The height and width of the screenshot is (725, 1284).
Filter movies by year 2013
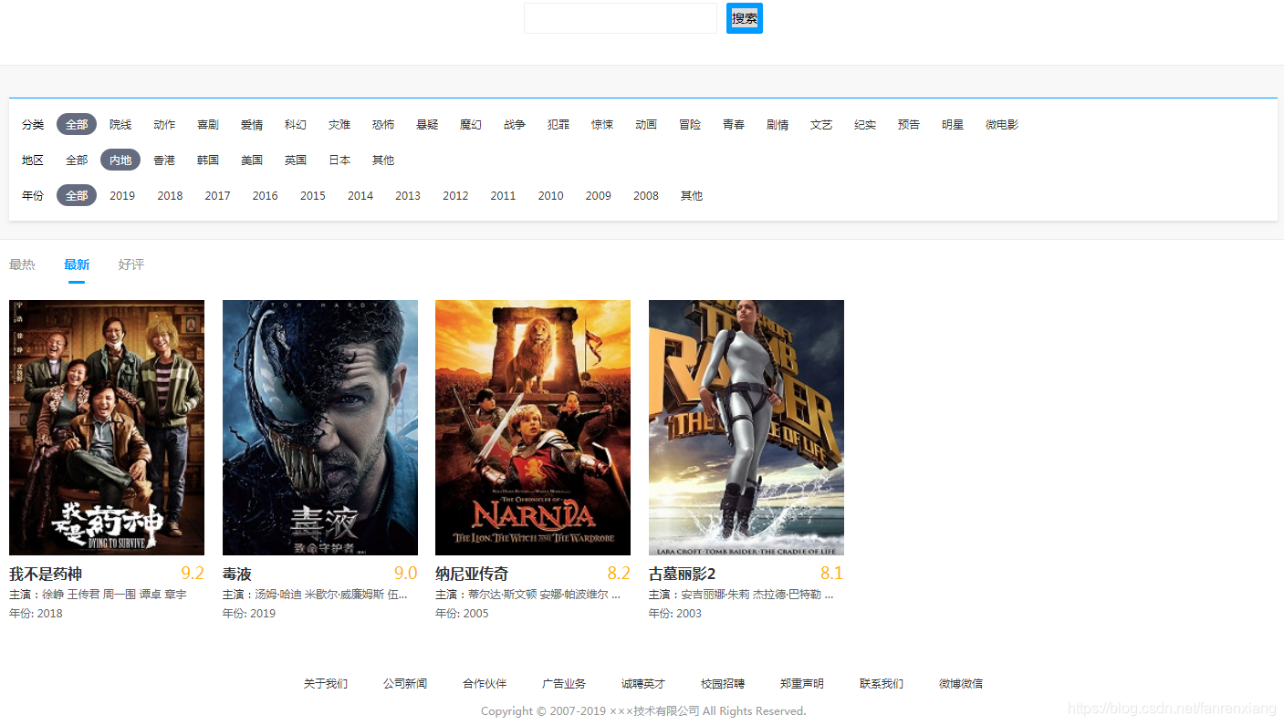408,195
